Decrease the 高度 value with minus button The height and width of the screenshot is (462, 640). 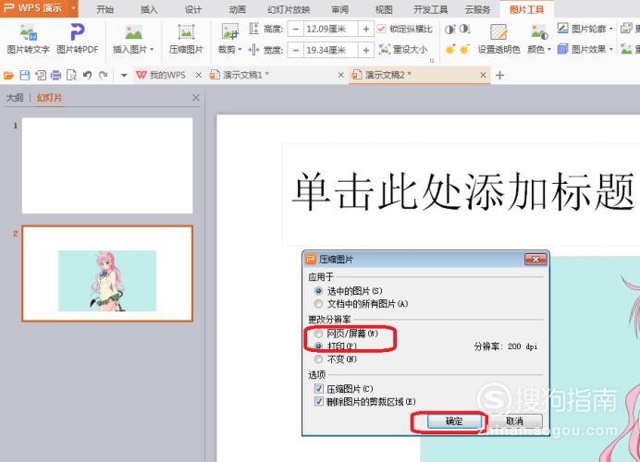point(296,29)
